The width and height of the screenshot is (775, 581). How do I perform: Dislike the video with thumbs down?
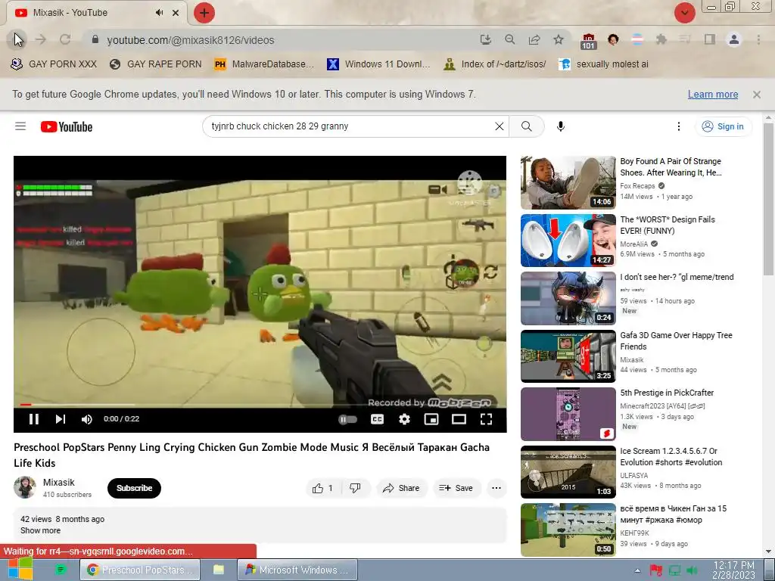355,488
